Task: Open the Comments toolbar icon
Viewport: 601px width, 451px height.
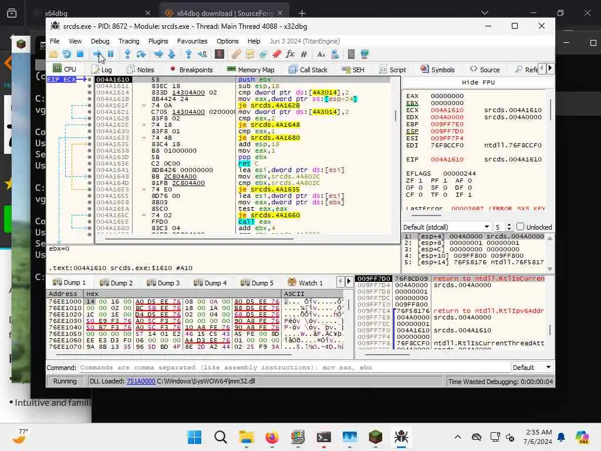Action: tap(250, 54)
